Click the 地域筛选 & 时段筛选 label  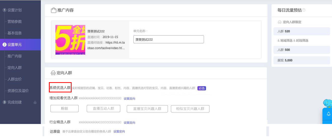pos(293,41)
